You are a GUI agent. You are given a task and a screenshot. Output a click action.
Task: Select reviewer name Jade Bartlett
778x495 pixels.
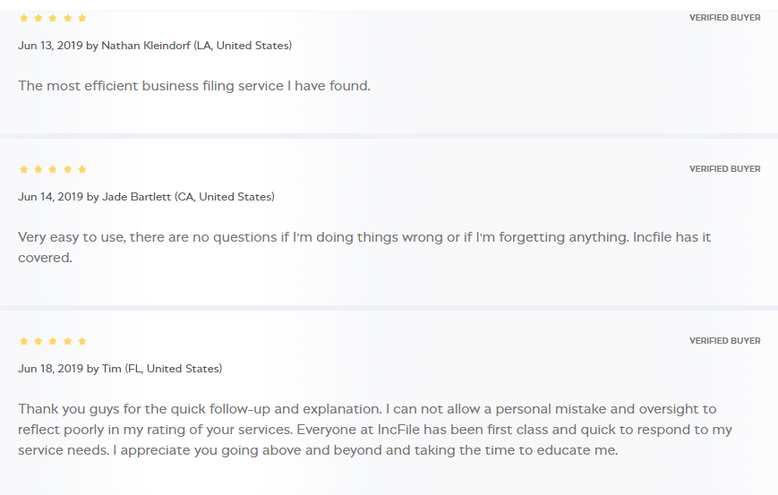click(x=136, y=197)
